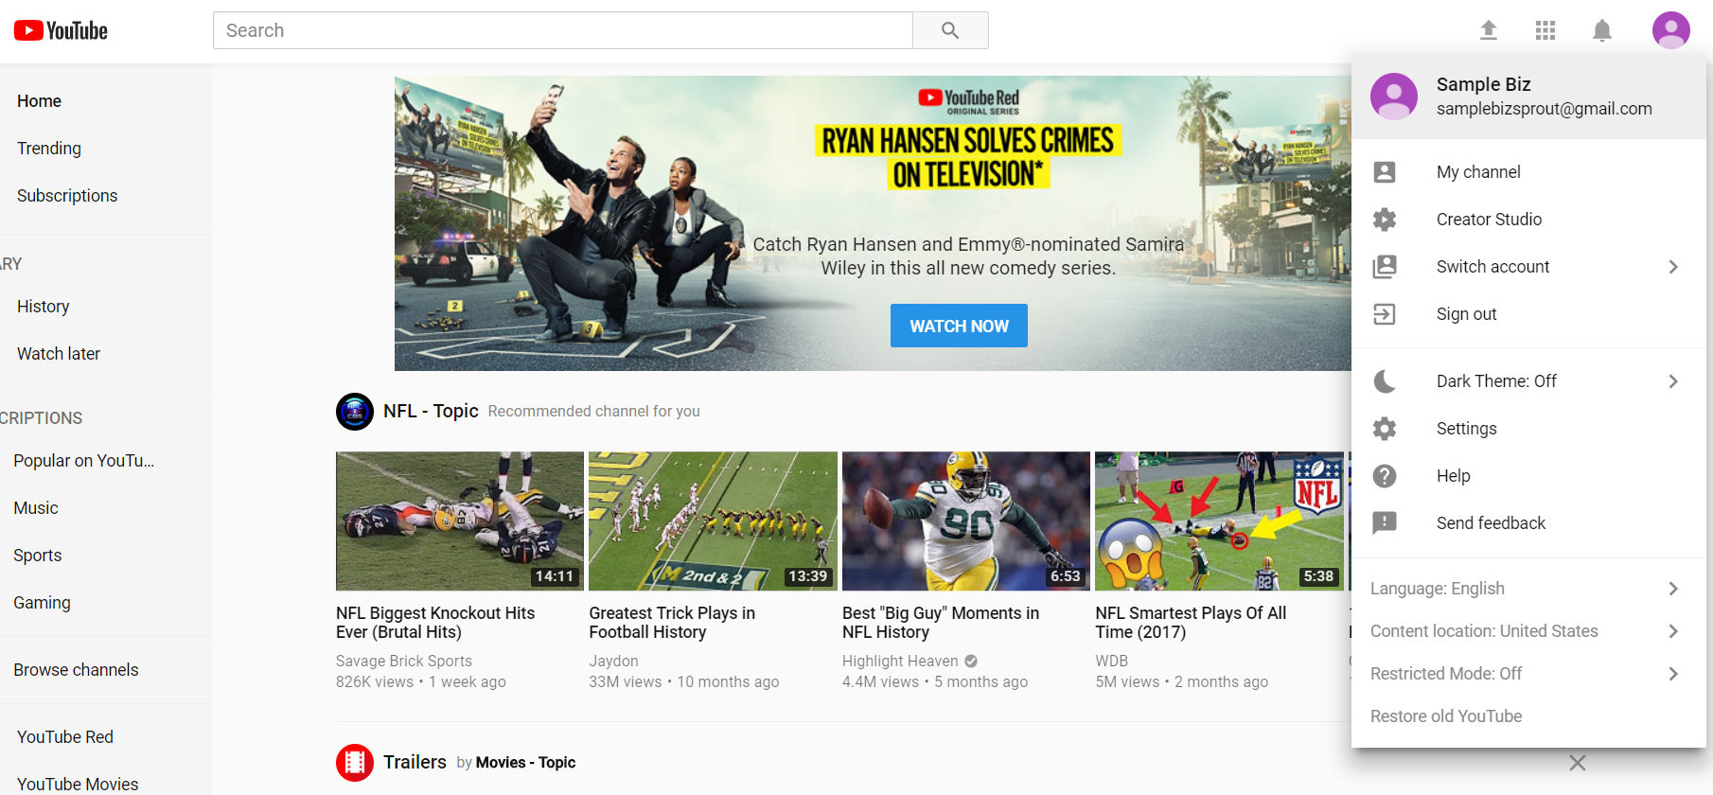
Task: Choose Language: English option
Action: pos(1528,589)
